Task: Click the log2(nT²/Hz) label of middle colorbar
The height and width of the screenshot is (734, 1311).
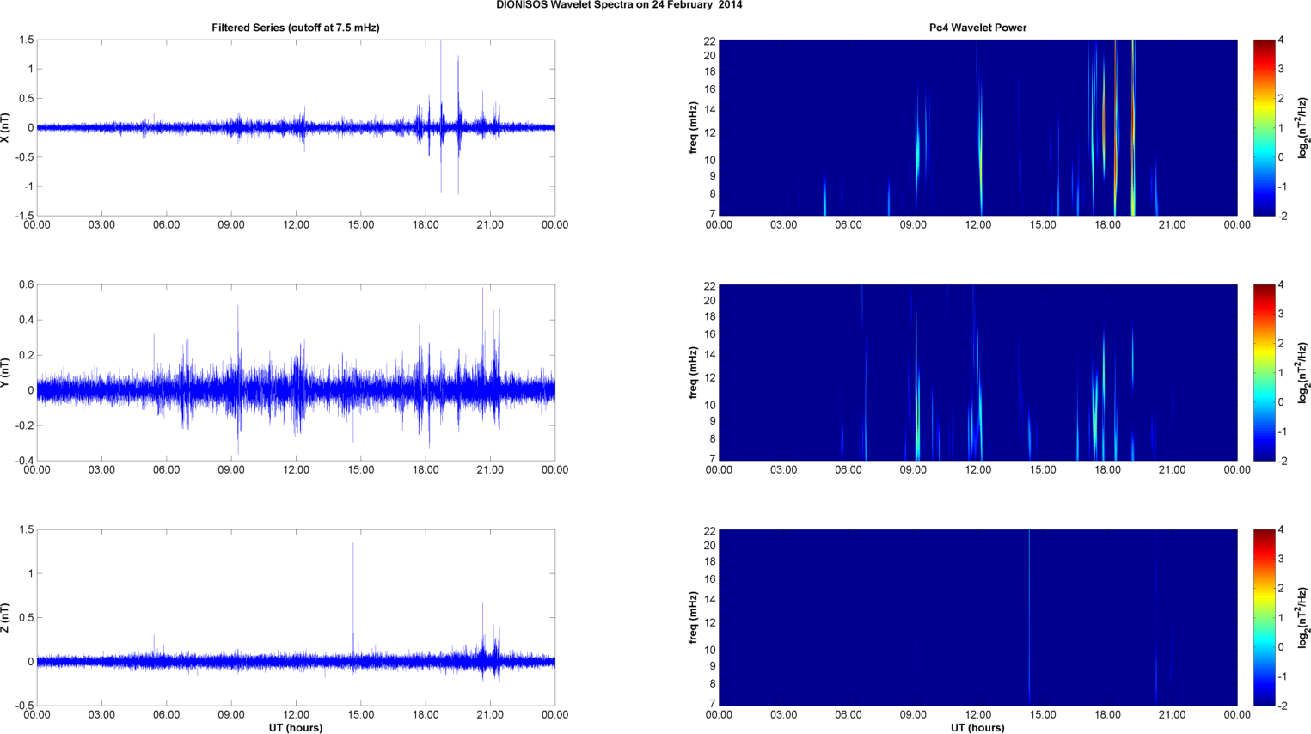Action: click(x=1303, y=372)
